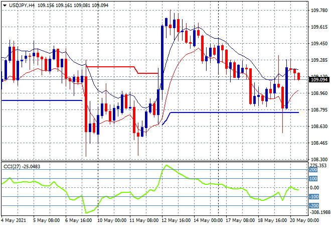Click the 11 May 08:00 time label
The image size is (331, 226).
[144, 220]
